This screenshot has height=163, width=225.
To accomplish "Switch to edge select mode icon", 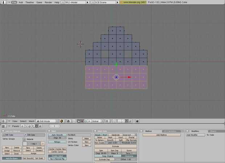I will click(123, 121).
